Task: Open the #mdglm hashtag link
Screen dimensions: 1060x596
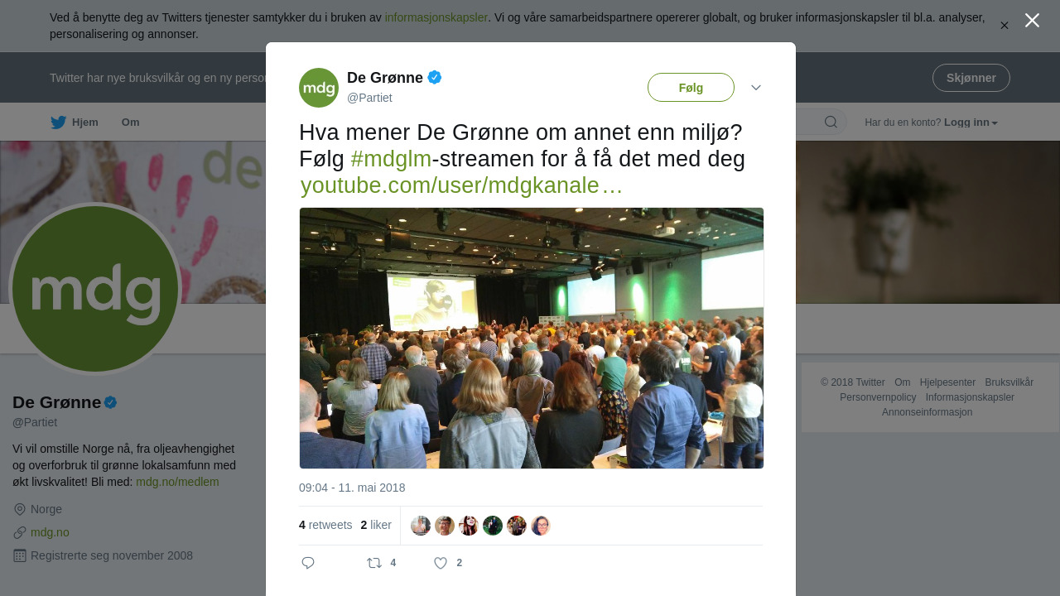Action: pyautogui.click(x=391, y=159)
